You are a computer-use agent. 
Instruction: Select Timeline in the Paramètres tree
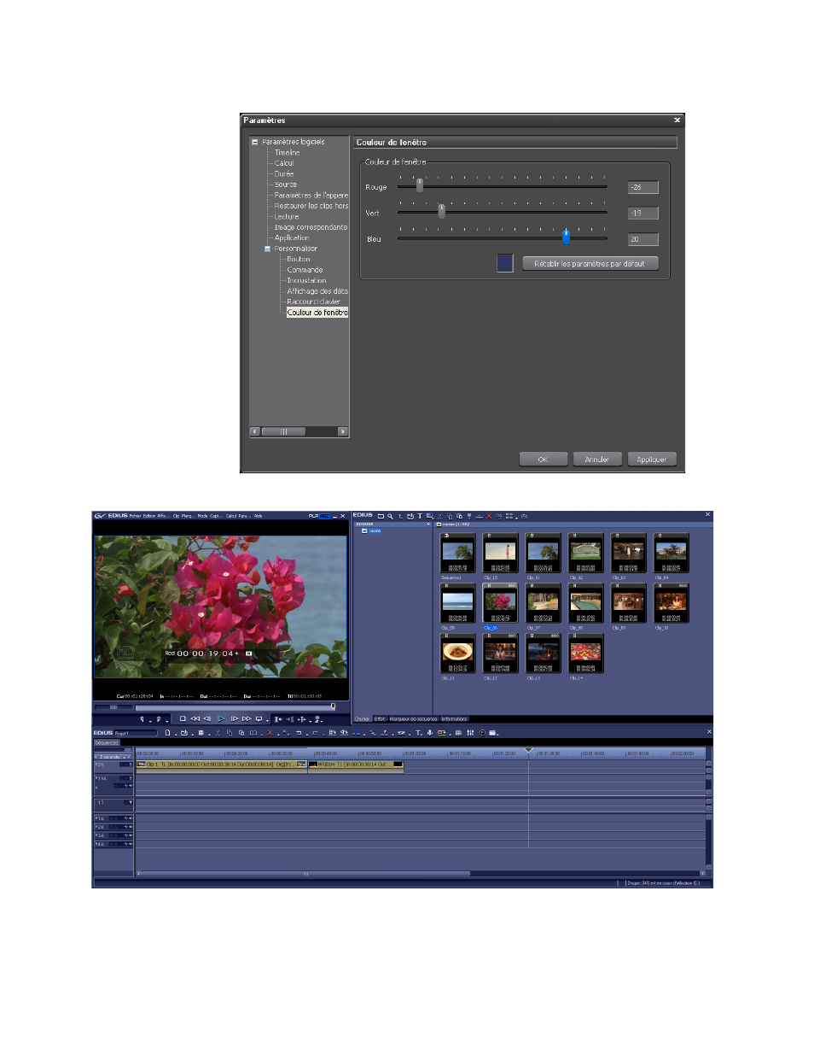287,153
